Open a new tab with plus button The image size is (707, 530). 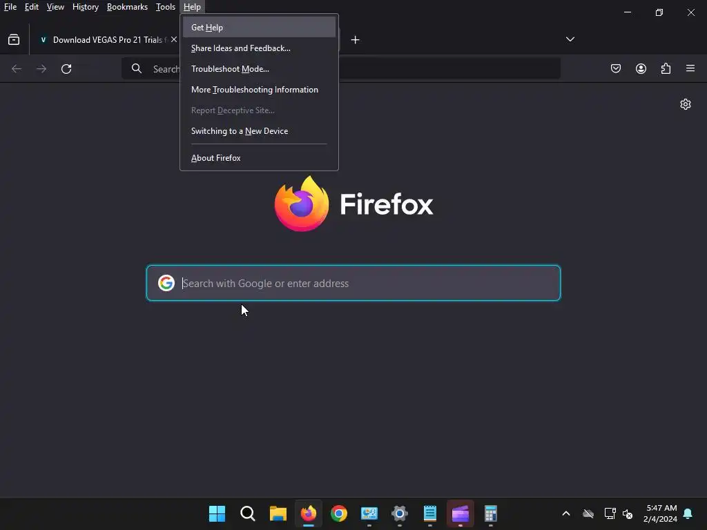(356, 40)
